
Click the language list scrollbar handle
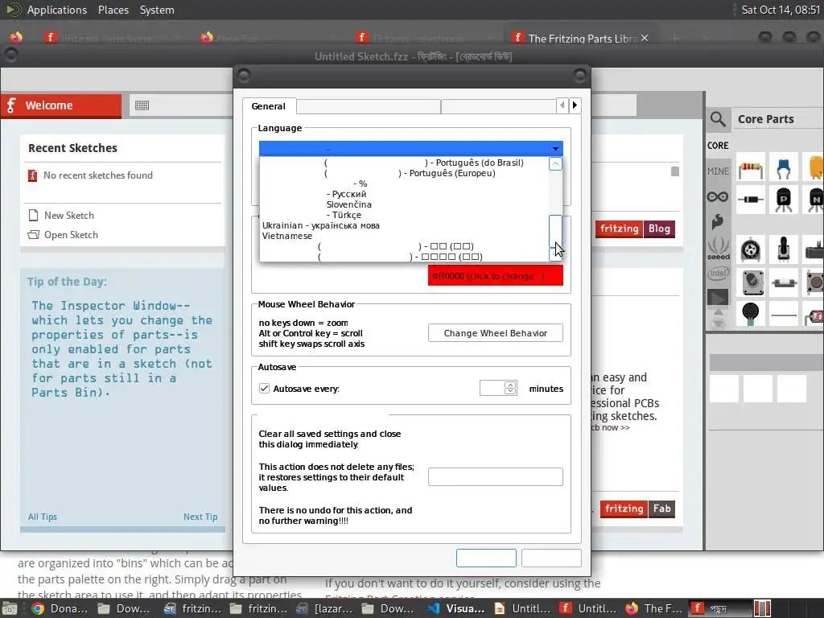555,230
